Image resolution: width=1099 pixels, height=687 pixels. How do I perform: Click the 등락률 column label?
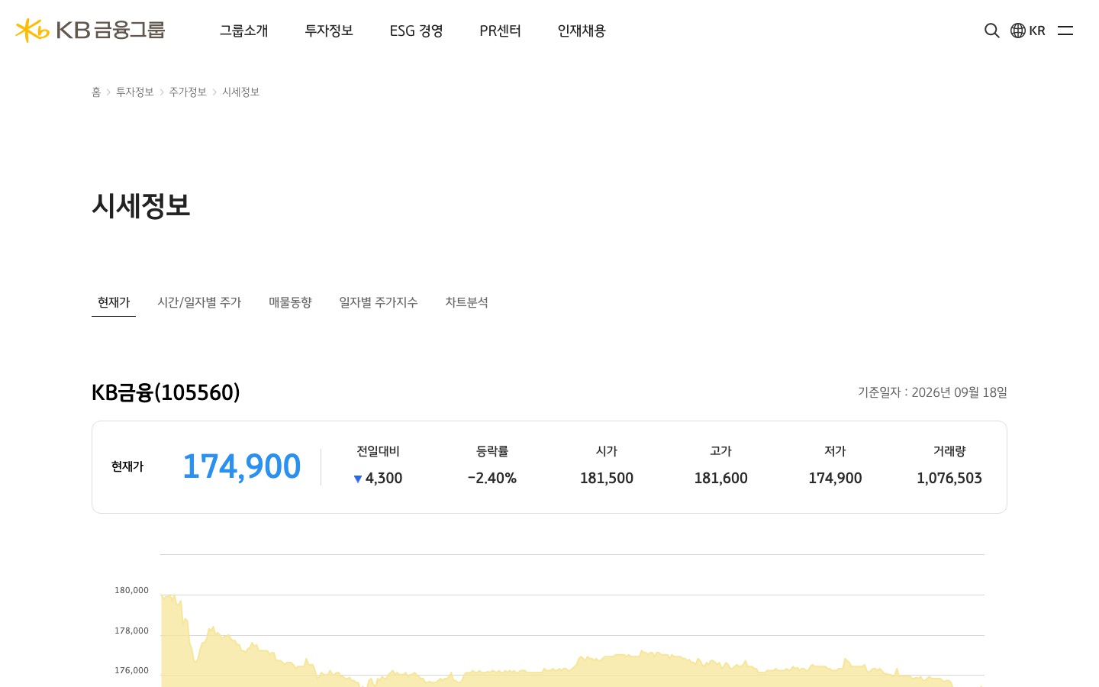click(492, 451)
